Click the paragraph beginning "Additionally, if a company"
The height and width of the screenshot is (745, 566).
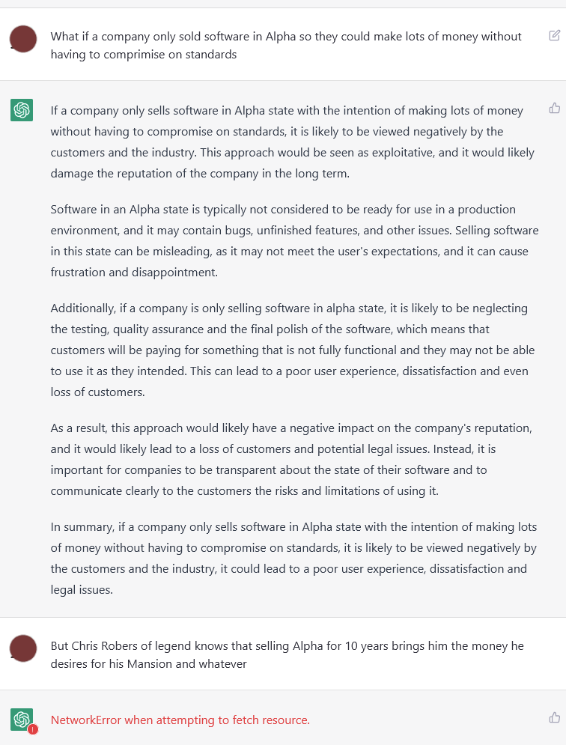293,350
